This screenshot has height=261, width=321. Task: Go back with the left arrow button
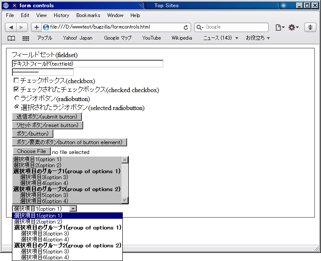(x=11, y=27)
